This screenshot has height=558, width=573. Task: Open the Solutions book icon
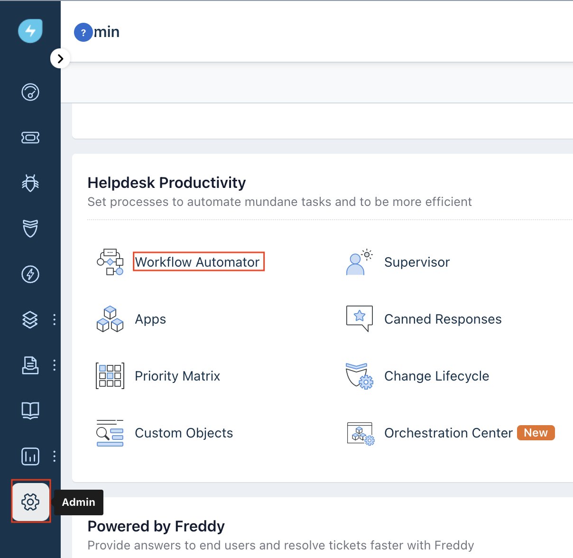30,411
